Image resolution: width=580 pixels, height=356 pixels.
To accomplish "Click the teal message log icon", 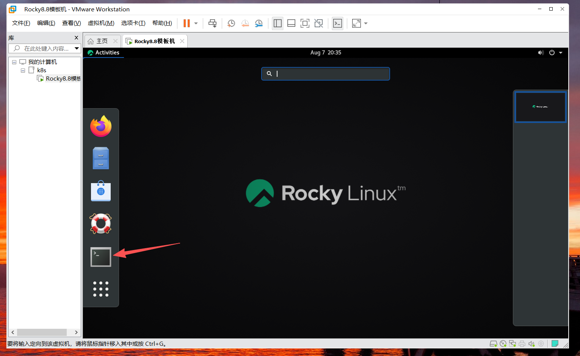I will (555, 344).
